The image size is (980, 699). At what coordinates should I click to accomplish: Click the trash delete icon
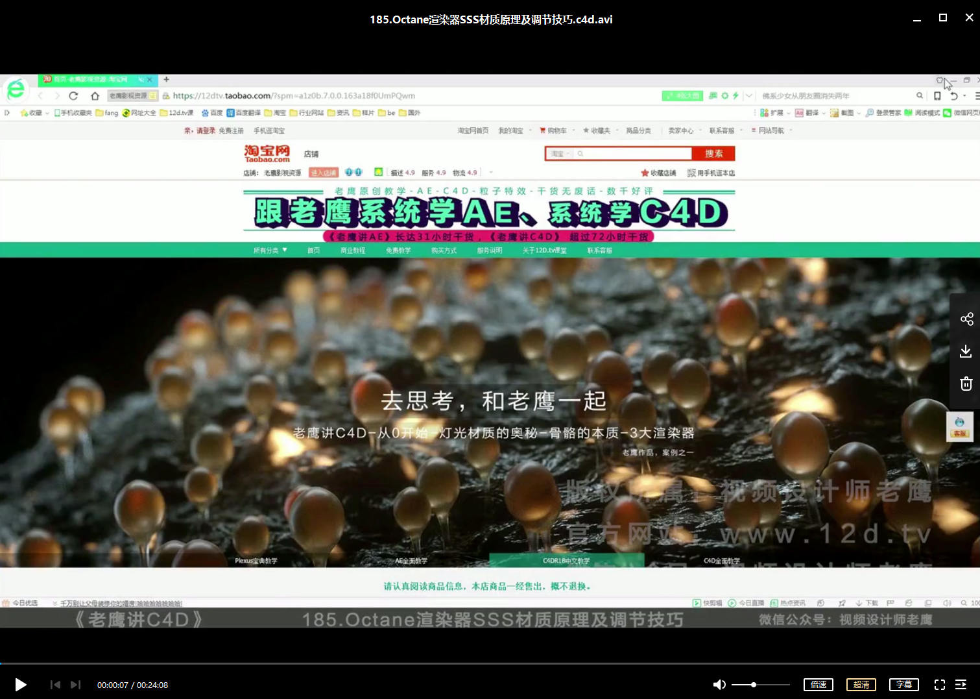[x=966, y=384]
